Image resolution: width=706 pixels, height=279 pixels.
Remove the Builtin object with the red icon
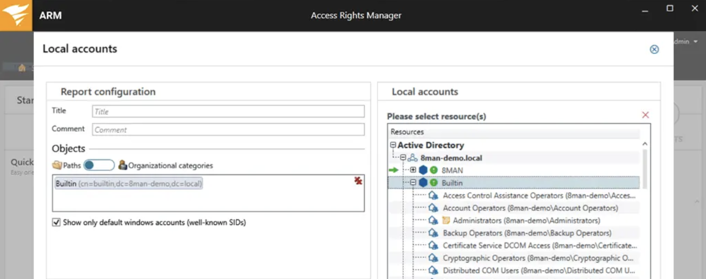click(358, 181)
